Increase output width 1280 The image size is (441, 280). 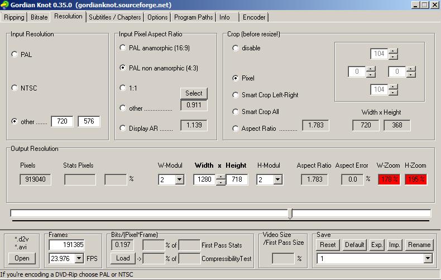click(x=221, y=177)
